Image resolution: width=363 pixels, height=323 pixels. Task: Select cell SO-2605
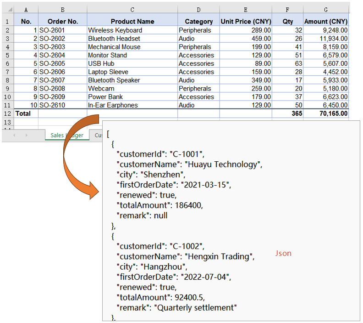62,63
